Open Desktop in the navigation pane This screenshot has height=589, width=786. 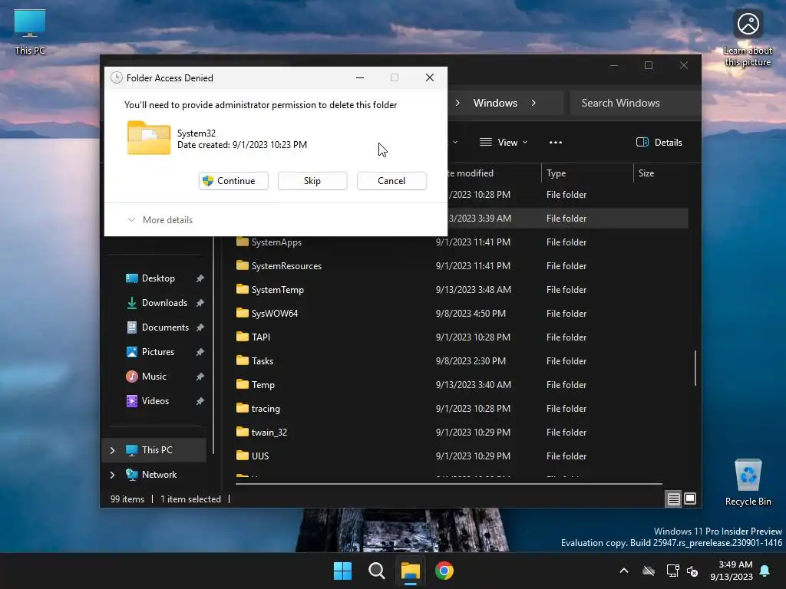(158, 278)
